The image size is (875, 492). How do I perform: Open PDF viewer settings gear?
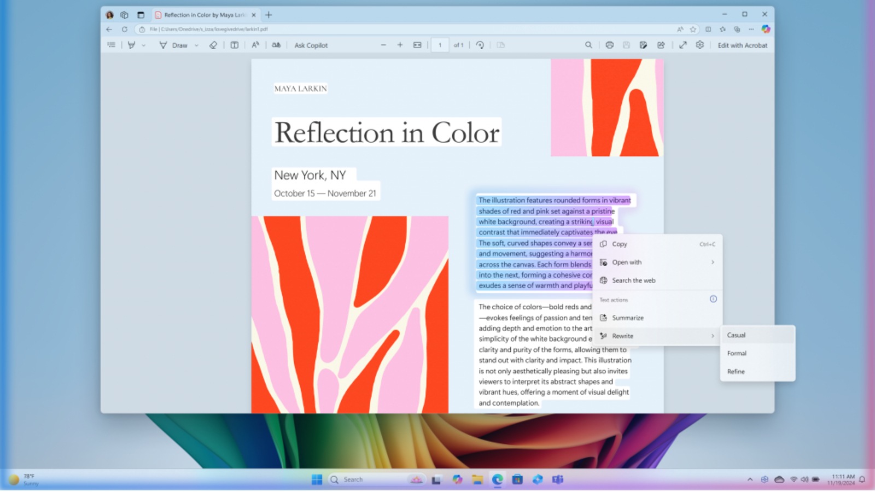tap(700, 45)
